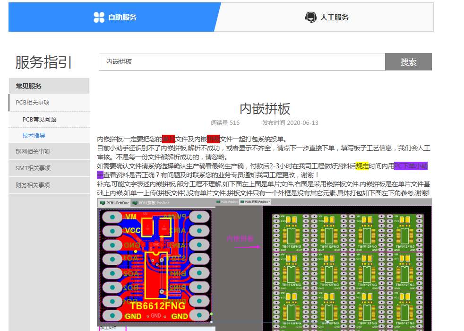Click the article title 内嵌拼板
The image size is (464, 331).
click(265, 109)
